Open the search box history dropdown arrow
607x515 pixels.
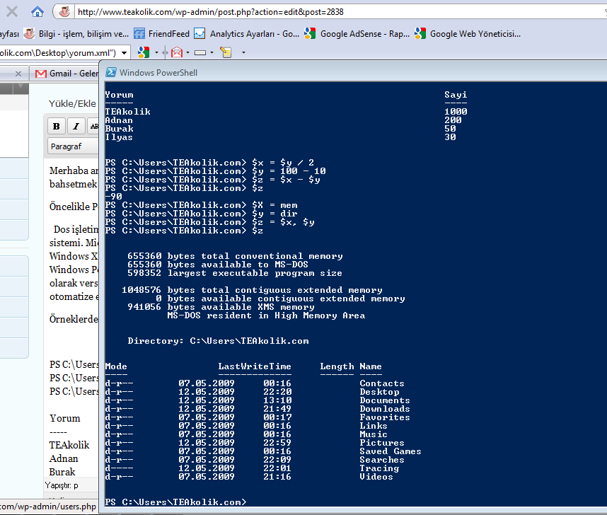125,52
